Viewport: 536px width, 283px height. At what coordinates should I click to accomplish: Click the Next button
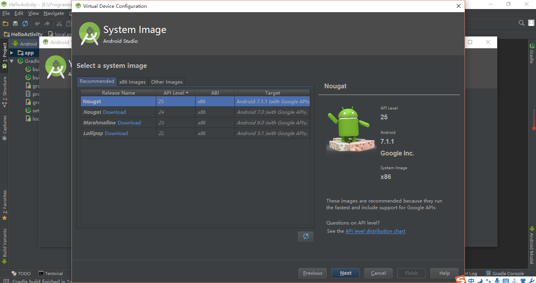click(x=346, y=273)
